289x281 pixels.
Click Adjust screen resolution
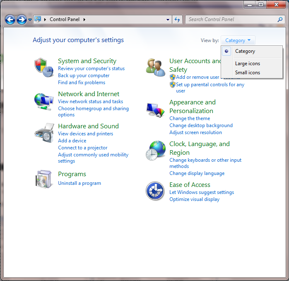[x=195, y=132]
